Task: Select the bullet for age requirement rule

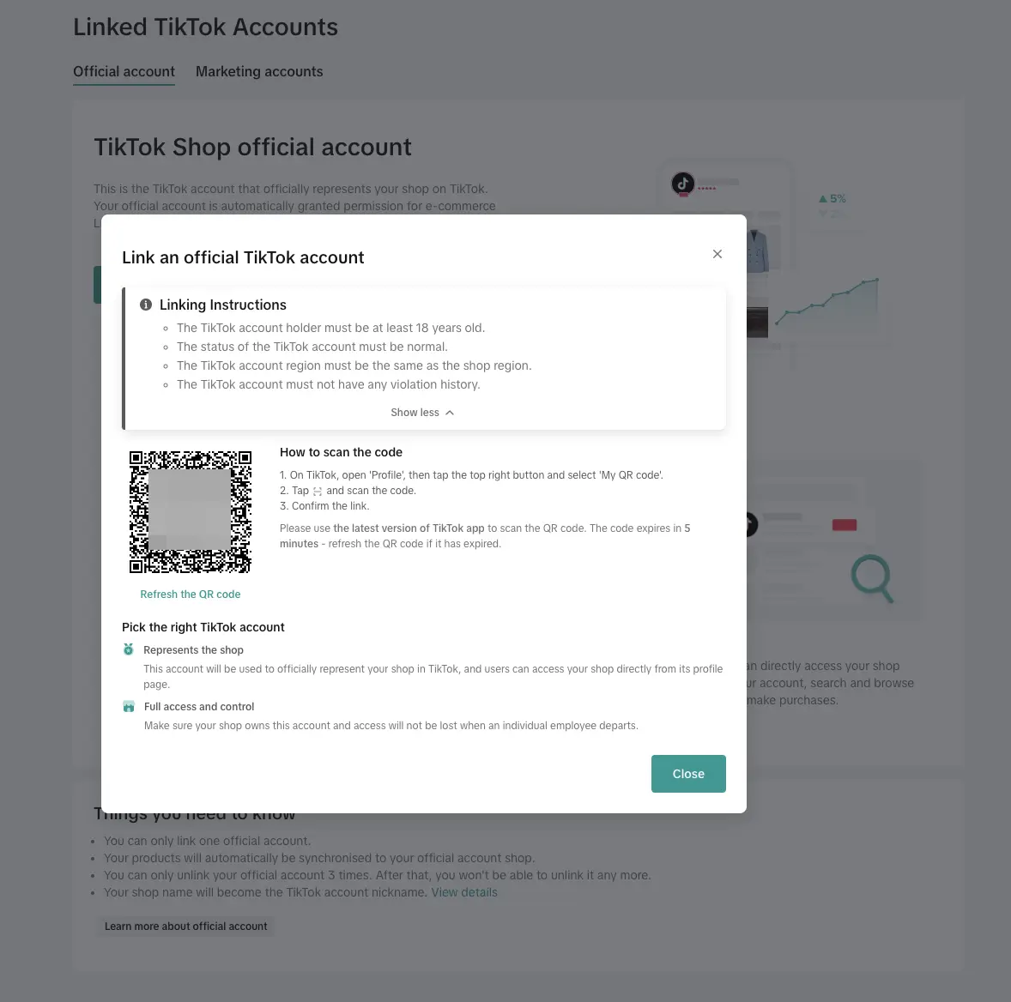Action: coord(168,328)
